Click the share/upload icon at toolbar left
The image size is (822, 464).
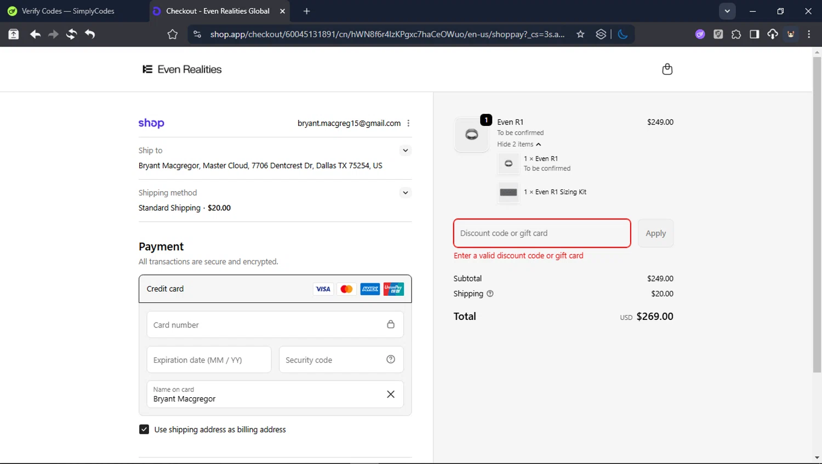[x=14, y=34]
